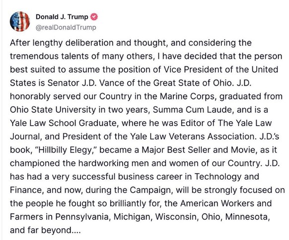This screenshot has width=289, height=240.
Task: Click the word "Wisconsin" in the post
Action: click(x=177, y=217)
